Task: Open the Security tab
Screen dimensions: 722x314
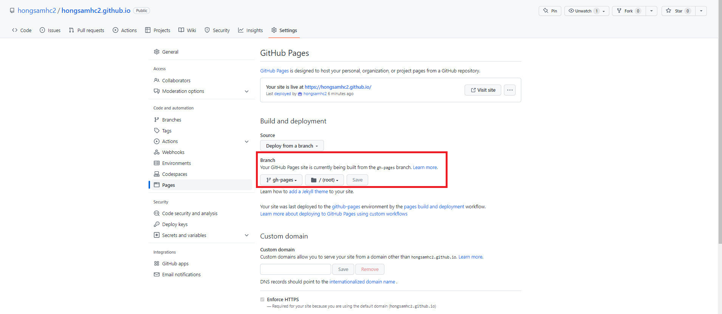Action: (217, 30)
